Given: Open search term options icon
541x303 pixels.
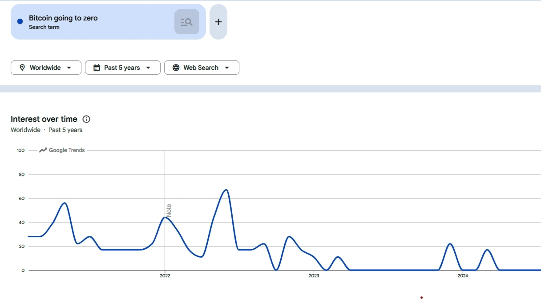Looking at the screenshot, I should [187, 22].
